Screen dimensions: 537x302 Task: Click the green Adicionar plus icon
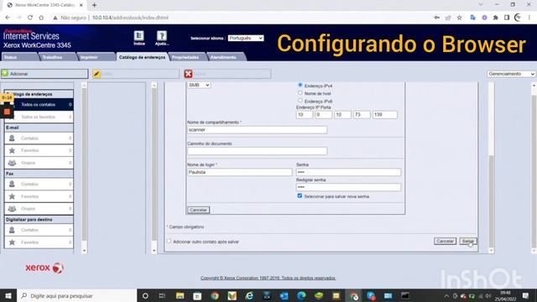pos(5,73)
